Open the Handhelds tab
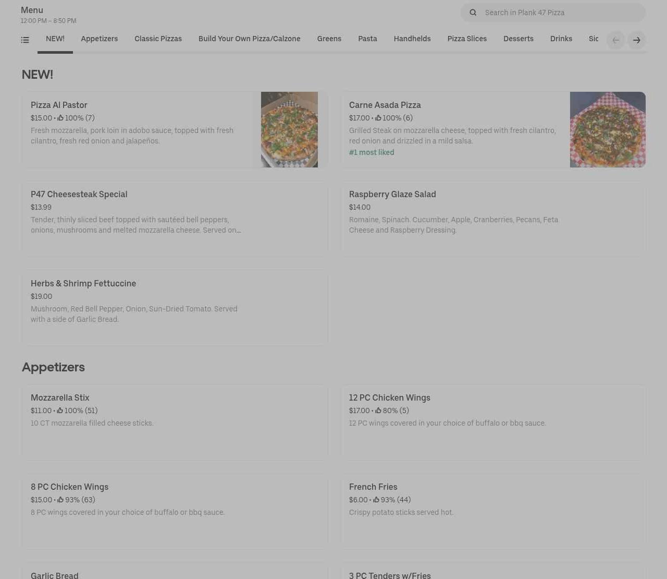667x579 pixels. coord(412,39)
